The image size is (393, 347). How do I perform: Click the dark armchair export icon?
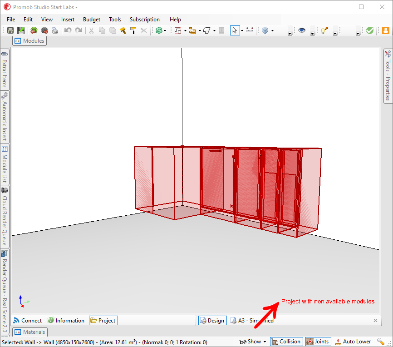pyautogui.click(x=44, y=30)
